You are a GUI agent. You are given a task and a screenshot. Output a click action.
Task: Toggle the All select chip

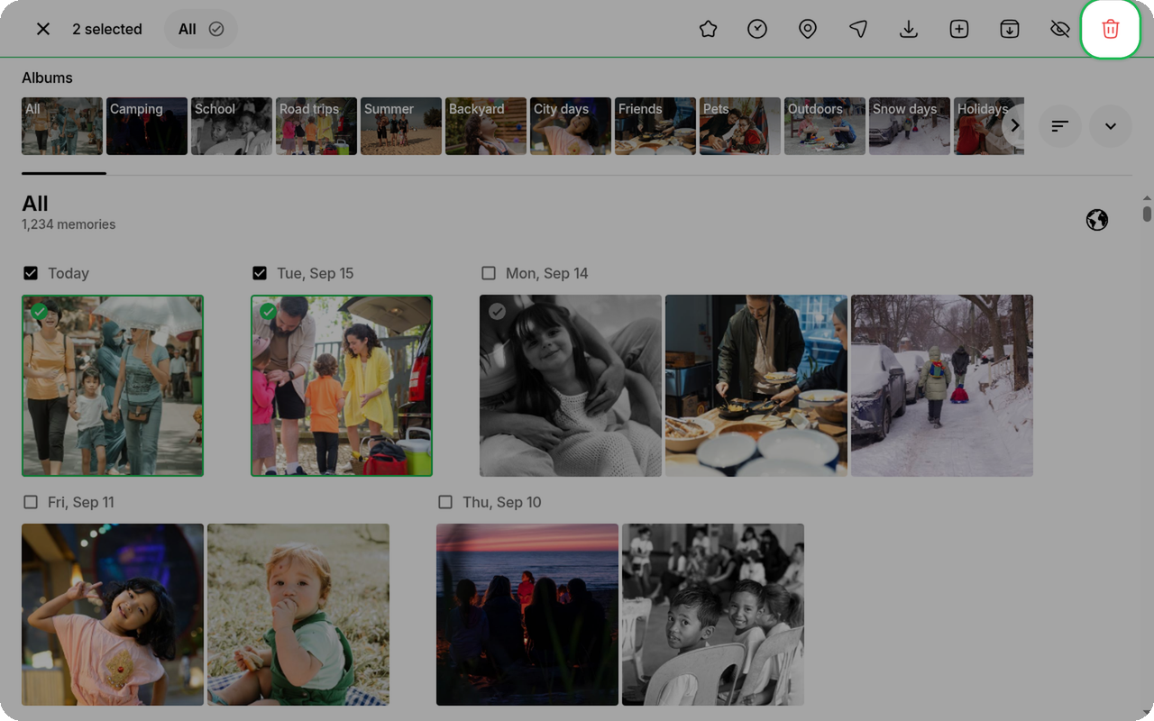201,29
